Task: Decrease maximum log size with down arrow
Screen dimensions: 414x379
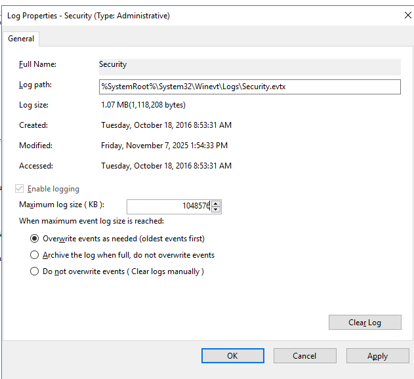Action: (216, 210)
